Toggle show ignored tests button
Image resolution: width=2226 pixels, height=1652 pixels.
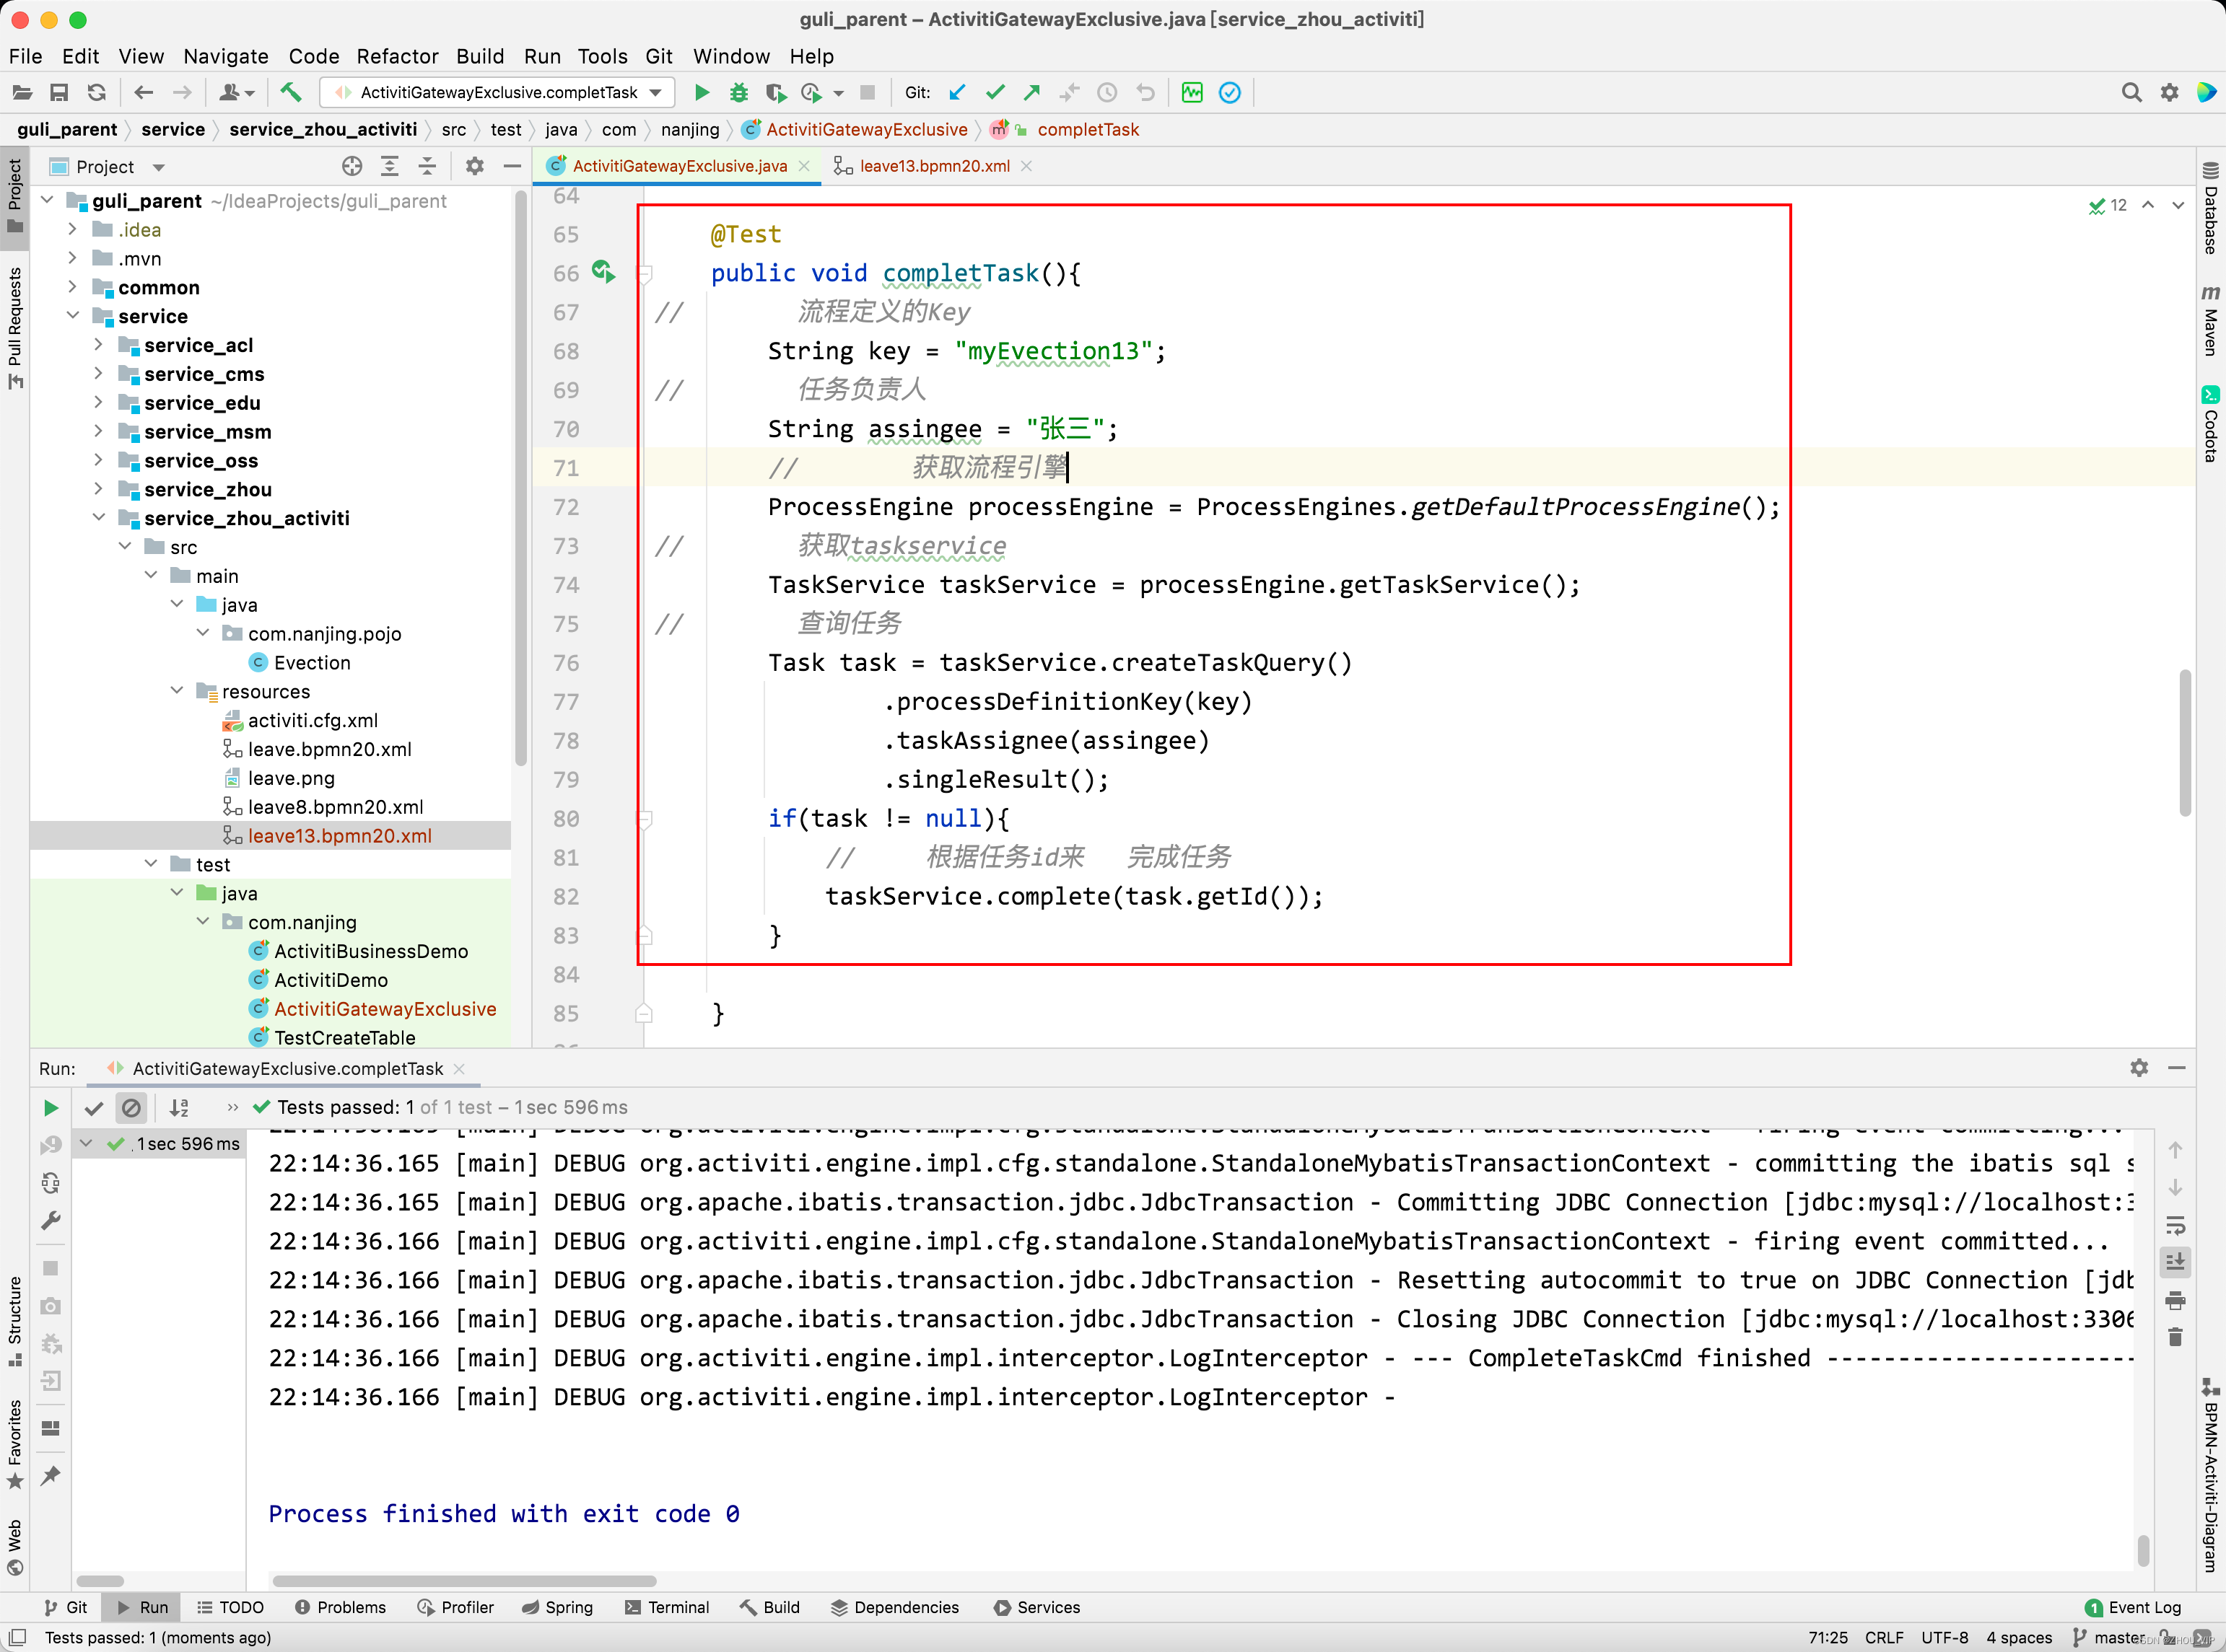click(131, 1108)
